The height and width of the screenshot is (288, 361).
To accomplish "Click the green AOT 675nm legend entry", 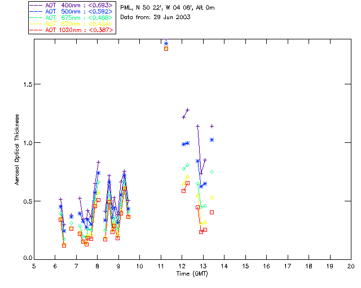I will pyautogui.click(x=72, y=18).
